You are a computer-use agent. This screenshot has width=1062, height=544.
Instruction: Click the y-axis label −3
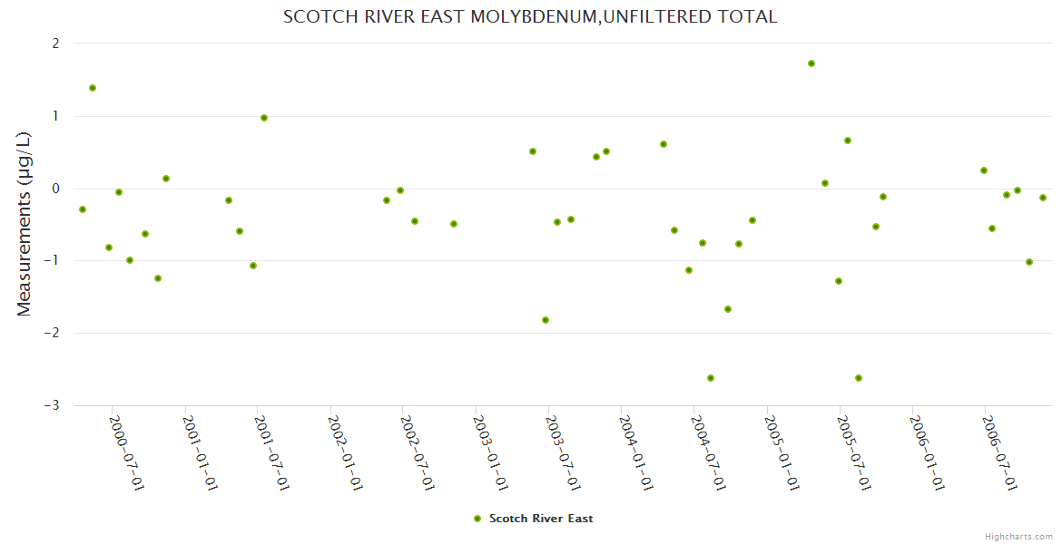coord(52,405)
